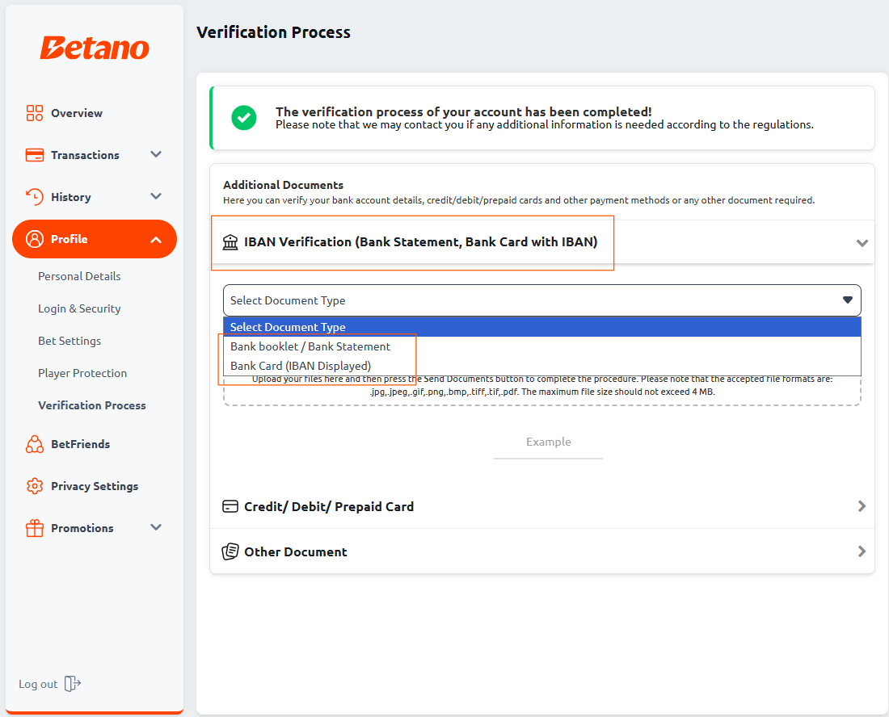Click the Profile user icon

tap(35, 239)
